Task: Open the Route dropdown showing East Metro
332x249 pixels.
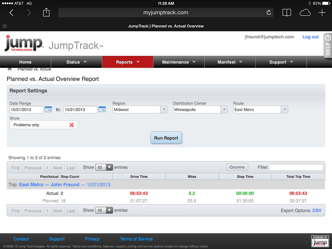Action: (284, 109)
